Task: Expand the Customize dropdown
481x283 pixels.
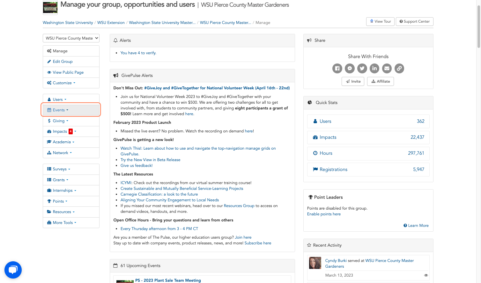Action: pos(71,83)
